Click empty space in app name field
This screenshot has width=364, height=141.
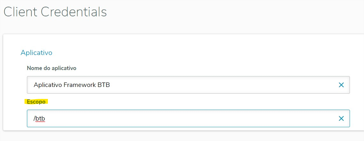224,85
